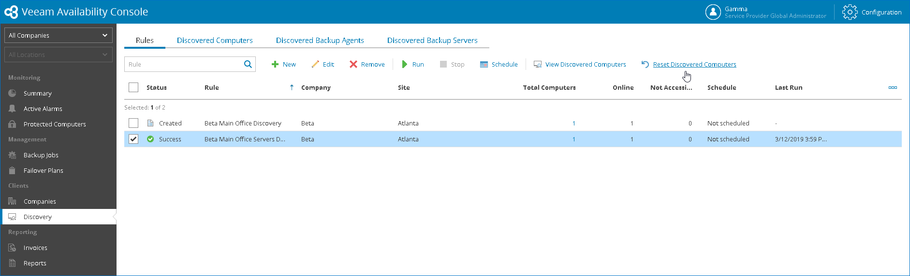The image size is (910, 276).
Task: Switch to the Discovered Backup Agents tab
Action: click(320, 41)
